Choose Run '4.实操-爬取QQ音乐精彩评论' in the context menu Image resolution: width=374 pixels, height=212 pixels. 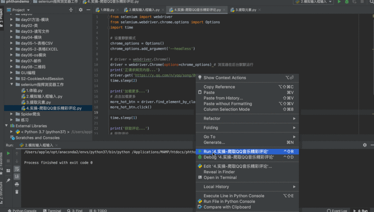pos(247,151)
